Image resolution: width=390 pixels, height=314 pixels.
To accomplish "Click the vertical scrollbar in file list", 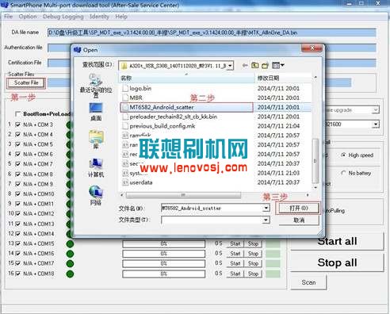I will point(315,161).
